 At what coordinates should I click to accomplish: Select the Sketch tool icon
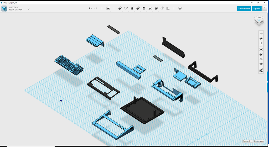[x=126, y=8]
